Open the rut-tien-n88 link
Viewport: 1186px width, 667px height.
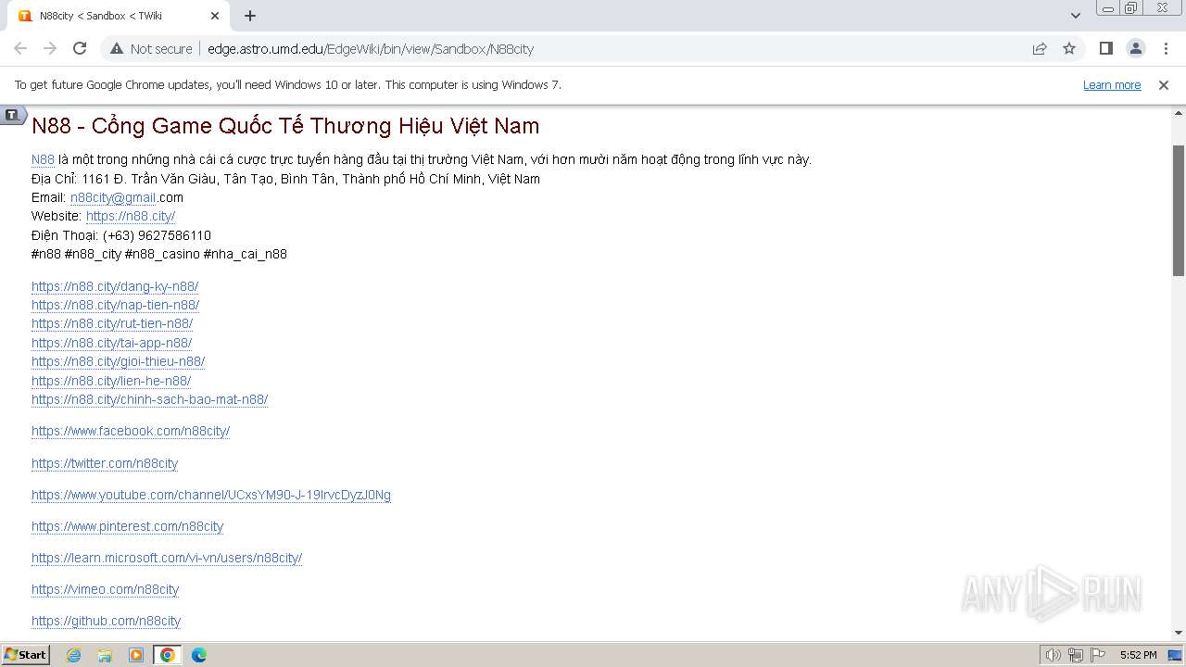[112, 323]
